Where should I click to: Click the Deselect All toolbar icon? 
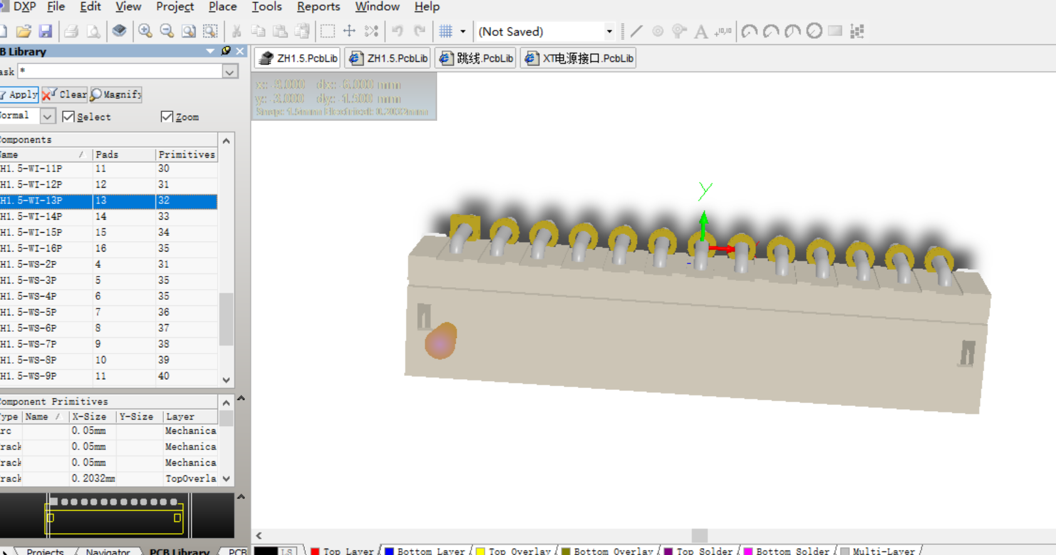371,31
